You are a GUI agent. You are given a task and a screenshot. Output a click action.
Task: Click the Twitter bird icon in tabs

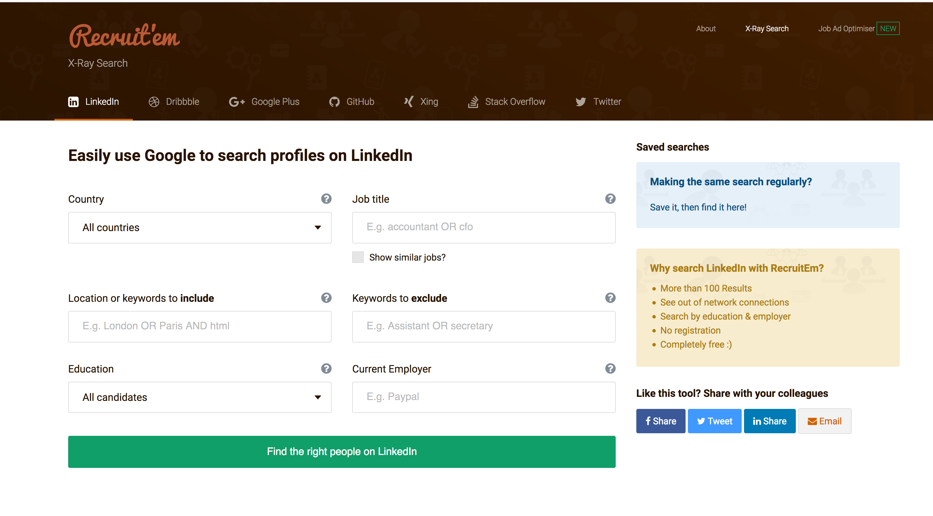(580, 102)
